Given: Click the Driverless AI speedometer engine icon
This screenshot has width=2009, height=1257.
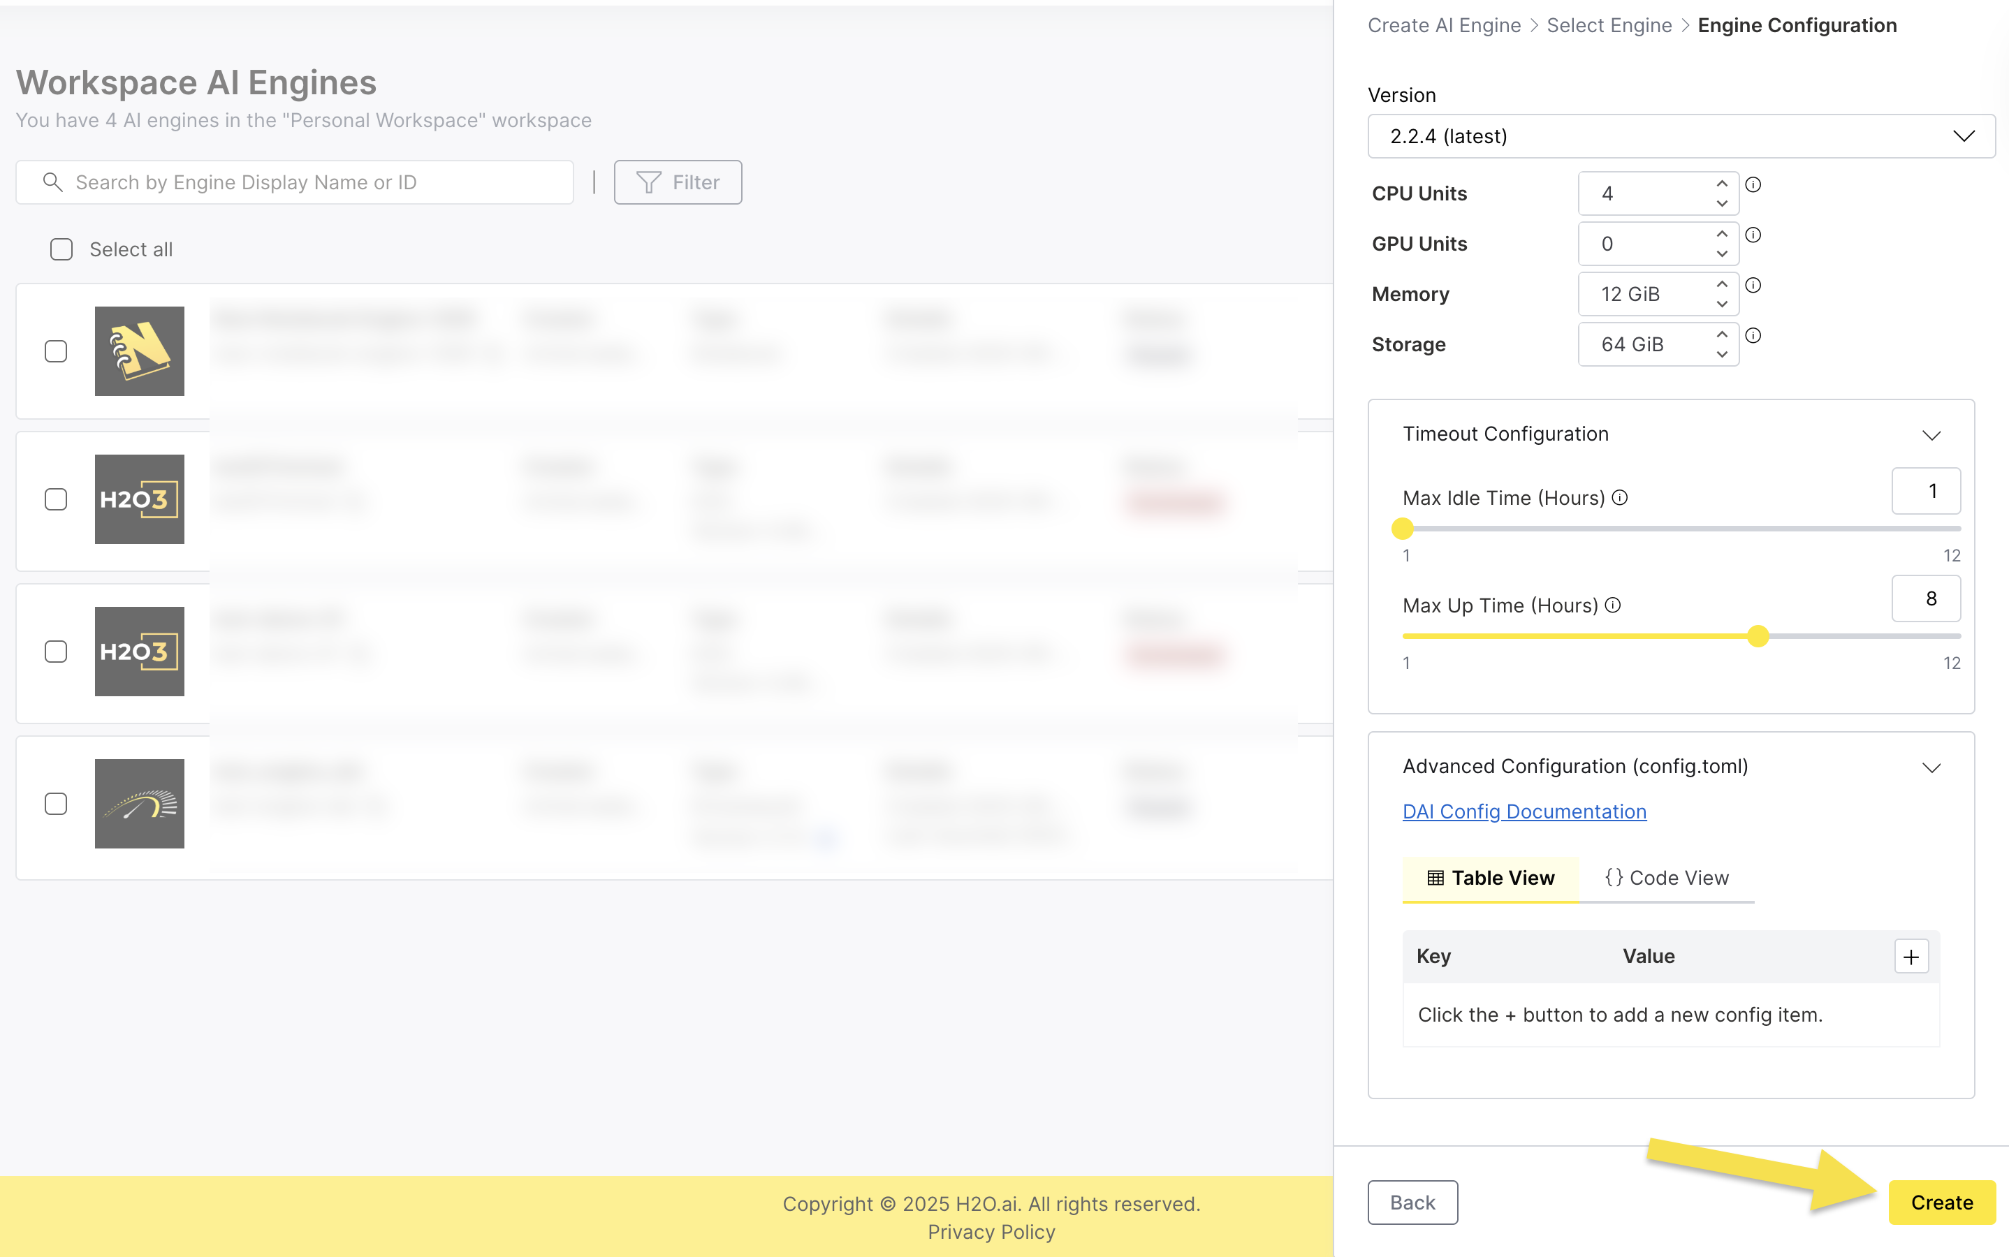Looking at the screenshot, I should pos(139,803).
